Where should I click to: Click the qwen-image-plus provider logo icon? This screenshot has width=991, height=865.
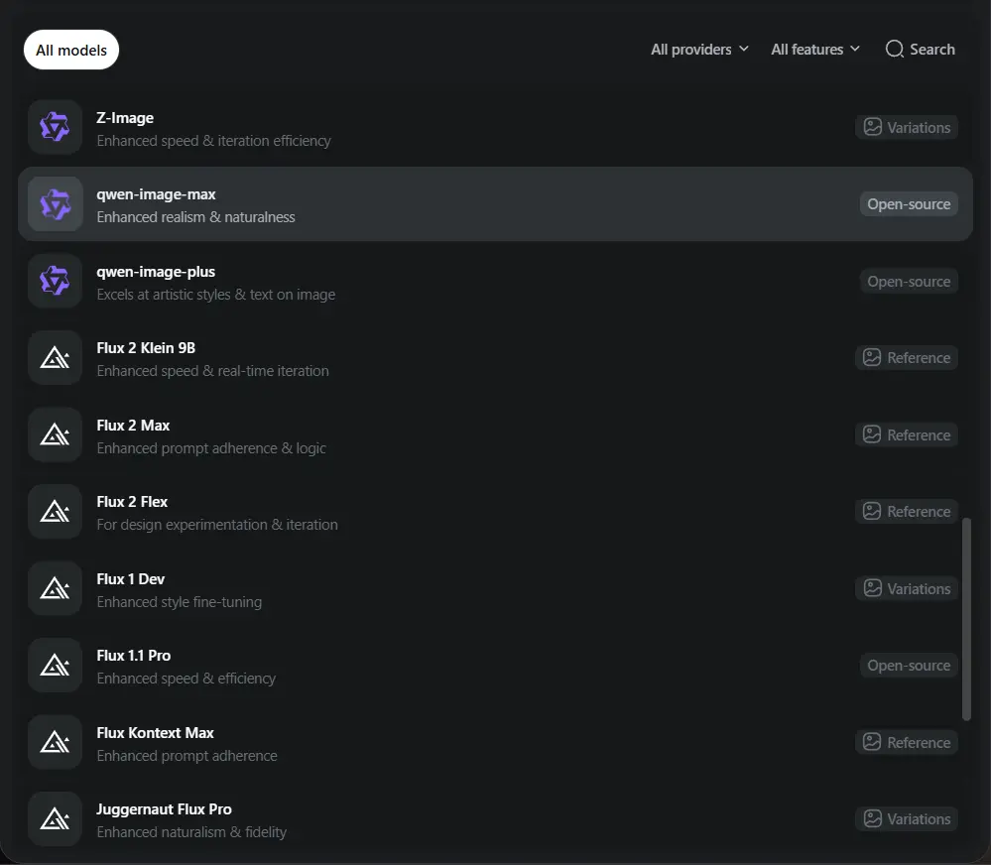coord(55,281)
